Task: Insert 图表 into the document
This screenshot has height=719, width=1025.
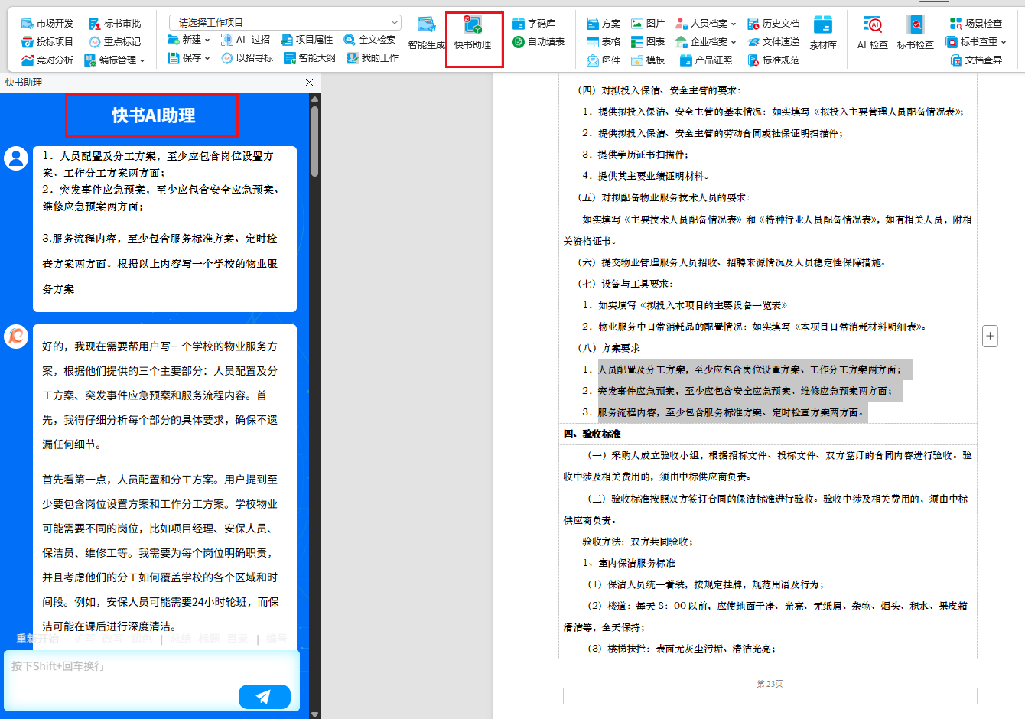Action: tap(648, 41)
